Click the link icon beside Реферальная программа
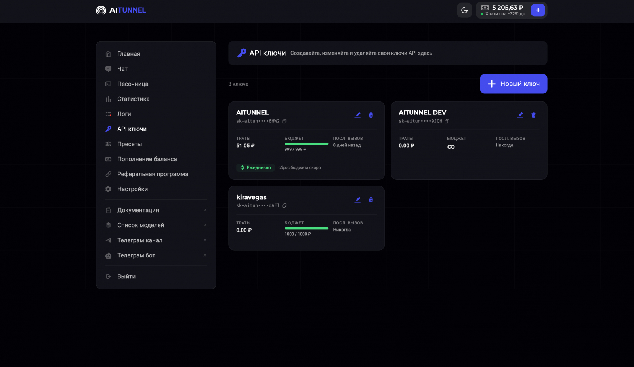The height and width of the screenshot is (367, 634). pyautogui.click(x=108, y=174)
